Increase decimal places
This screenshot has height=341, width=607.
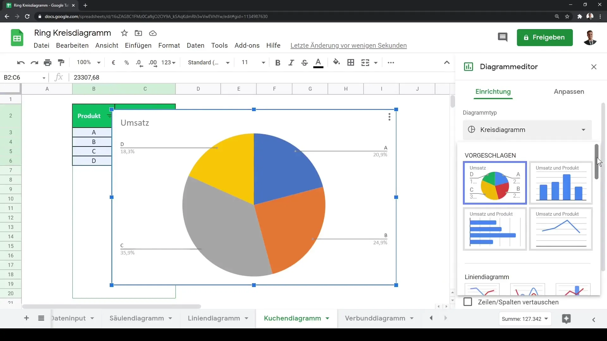click(x=153, y=63)
